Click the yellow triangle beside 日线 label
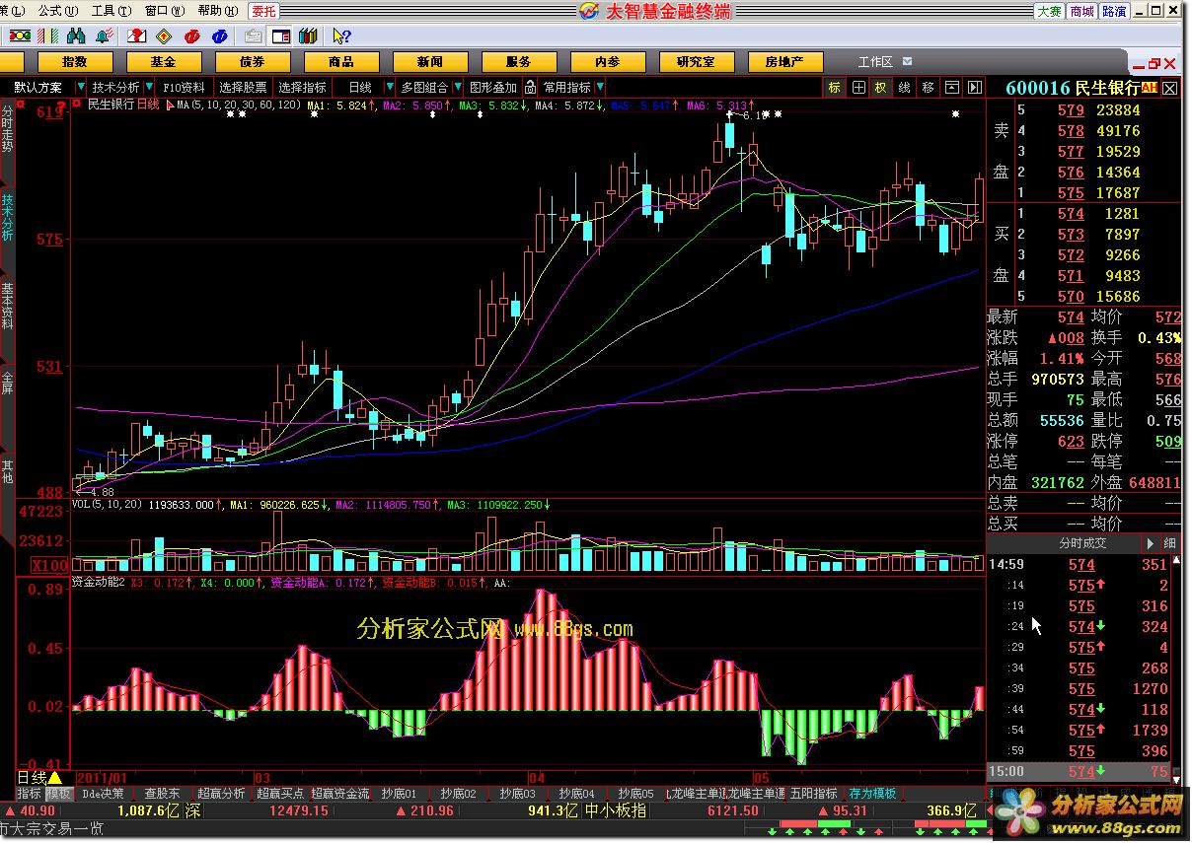This screenshot has height=843, width=1192. (54, 778)
